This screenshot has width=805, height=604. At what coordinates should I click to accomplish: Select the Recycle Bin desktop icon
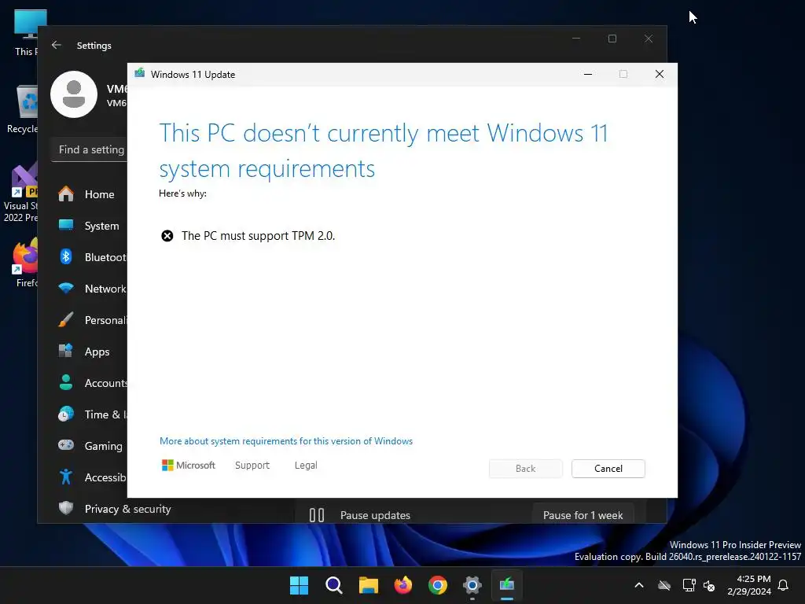(x=22, y=109)
